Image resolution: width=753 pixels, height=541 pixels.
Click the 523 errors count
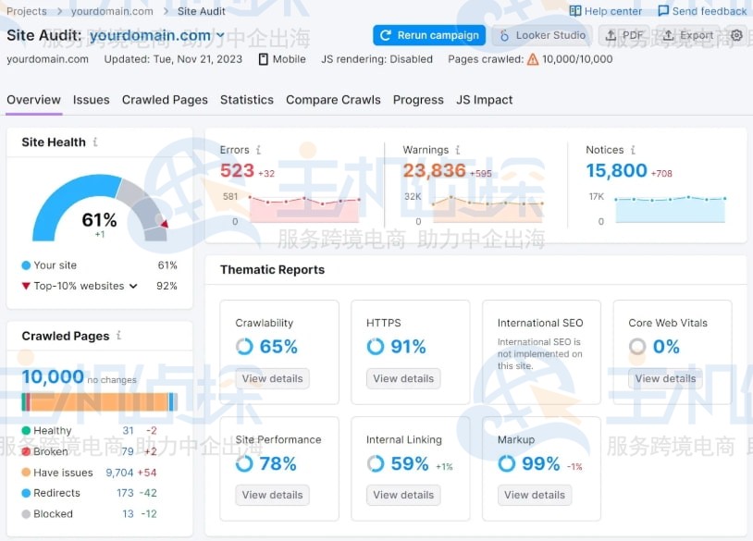coord(237,170)
